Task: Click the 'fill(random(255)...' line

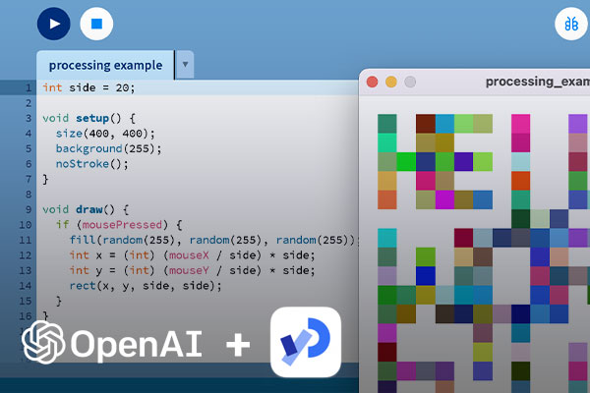Action: click(213, 240)
